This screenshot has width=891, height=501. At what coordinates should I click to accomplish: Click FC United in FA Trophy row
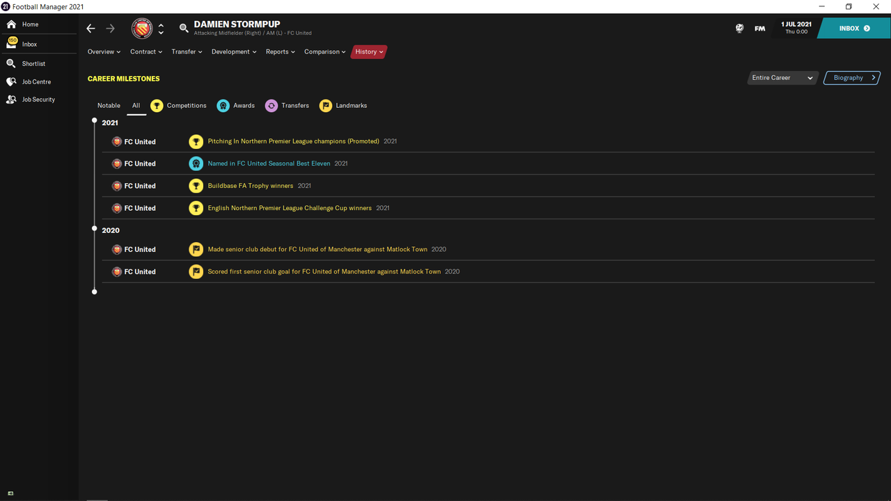(x=140, y=186)
